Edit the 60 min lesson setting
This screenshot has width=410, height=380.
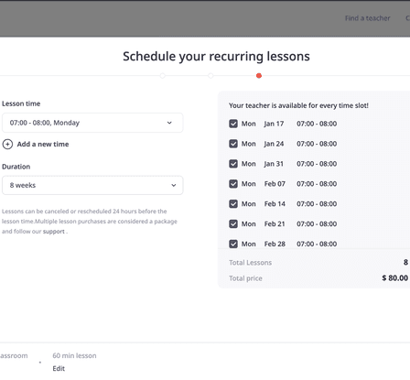coord(59,368)
